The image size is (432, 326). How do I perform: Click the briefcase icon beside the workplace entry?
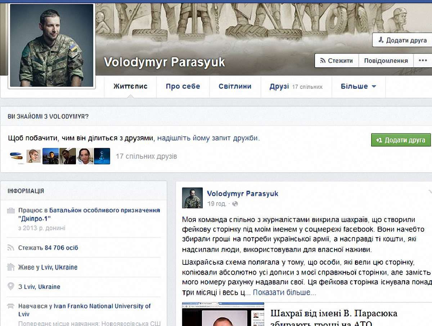11,210
